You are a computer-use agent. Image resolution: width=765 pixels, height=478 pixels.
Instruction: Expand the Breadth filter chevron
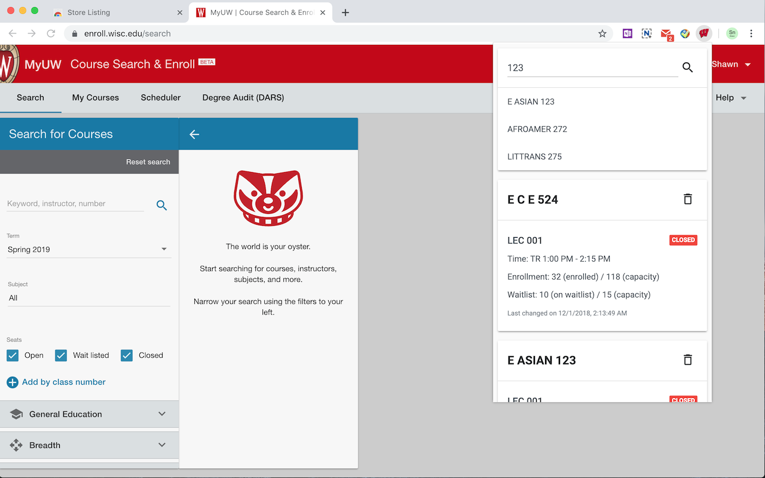point(162,445)
